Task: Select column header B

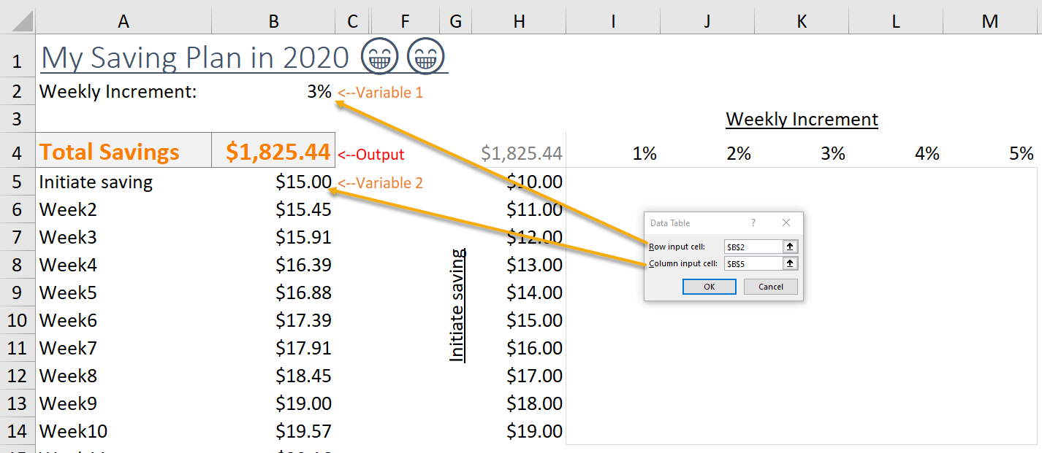Action: pyautogui.click(x=273, y=21)
